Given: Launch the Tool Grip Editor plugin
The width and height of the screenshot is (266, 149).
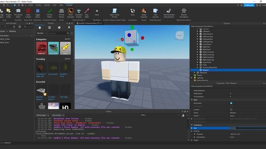Looking at the screenshot, I should click(169, 13).
